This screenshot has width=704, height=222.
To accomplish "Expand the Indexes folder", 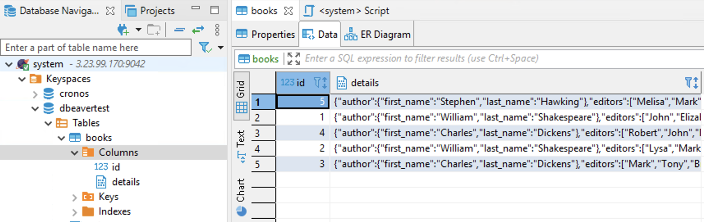I will click(74, 212).
